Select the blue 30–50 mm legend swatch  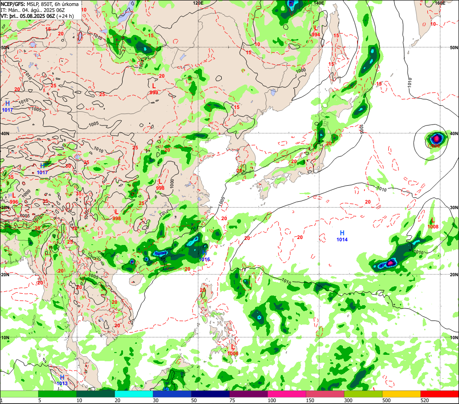(x=172, y=394)
